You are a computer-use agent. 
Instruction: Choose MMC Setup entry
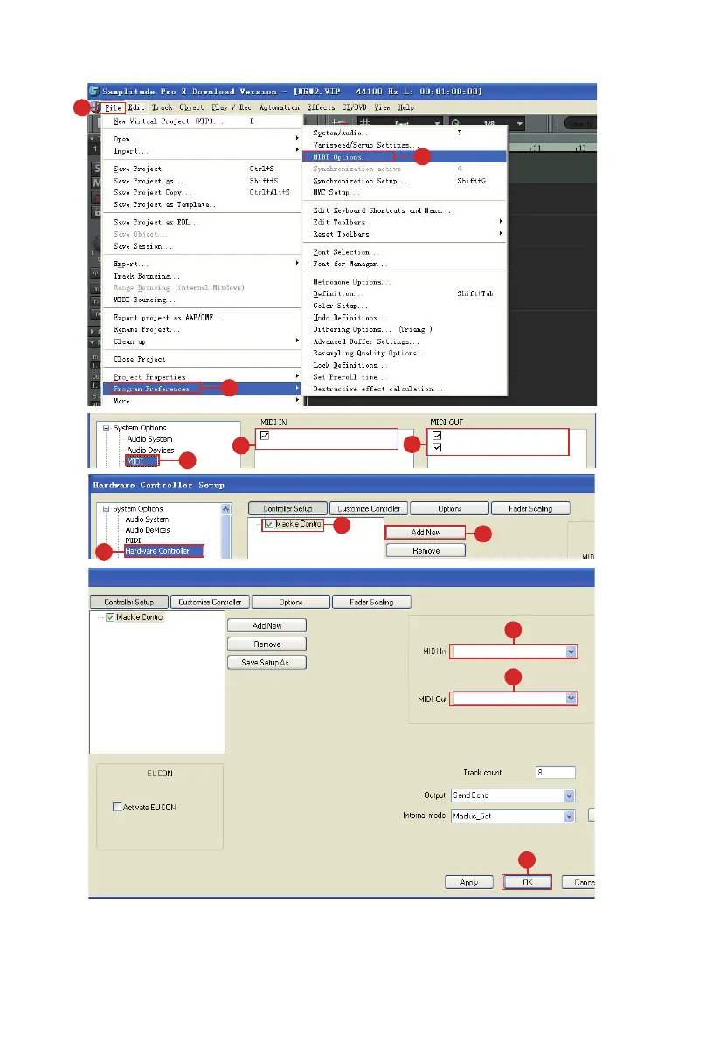point(404,193)
